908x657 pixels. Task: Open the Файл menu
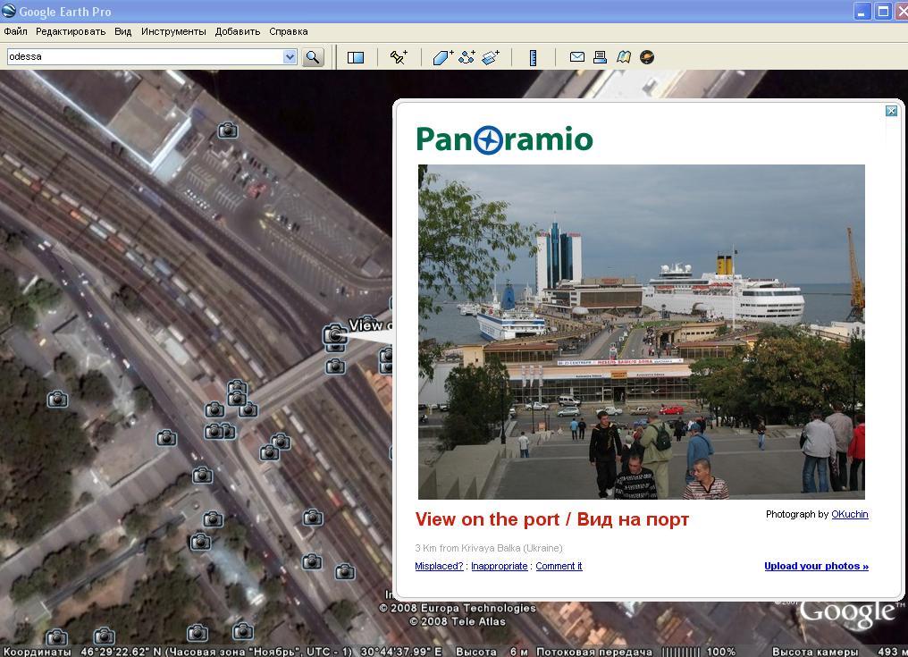(15, 31)
